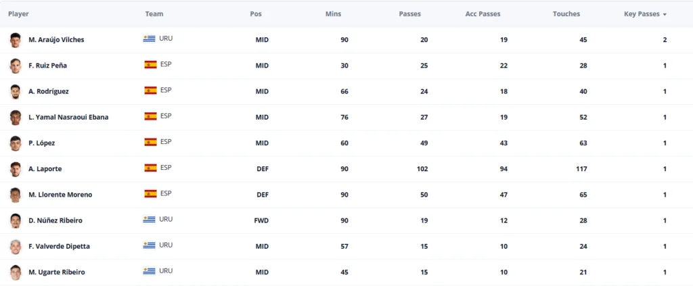The height and width of the screenshot is (286, 693).
Task: Click A. Laporte player avatar
Action: coord(16,169)
